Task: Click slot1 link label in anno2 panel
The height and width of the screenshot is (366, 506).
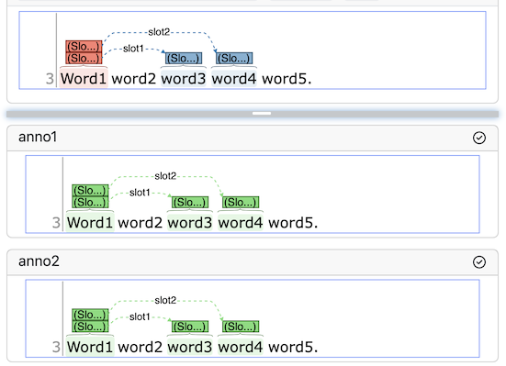Action: point(140,316)
